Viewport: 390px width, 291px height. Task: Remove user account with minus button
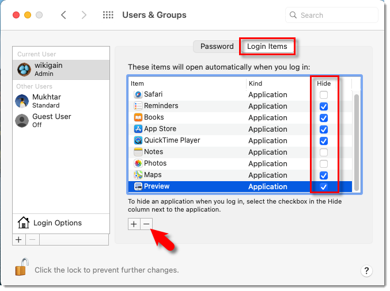point(32,240)
